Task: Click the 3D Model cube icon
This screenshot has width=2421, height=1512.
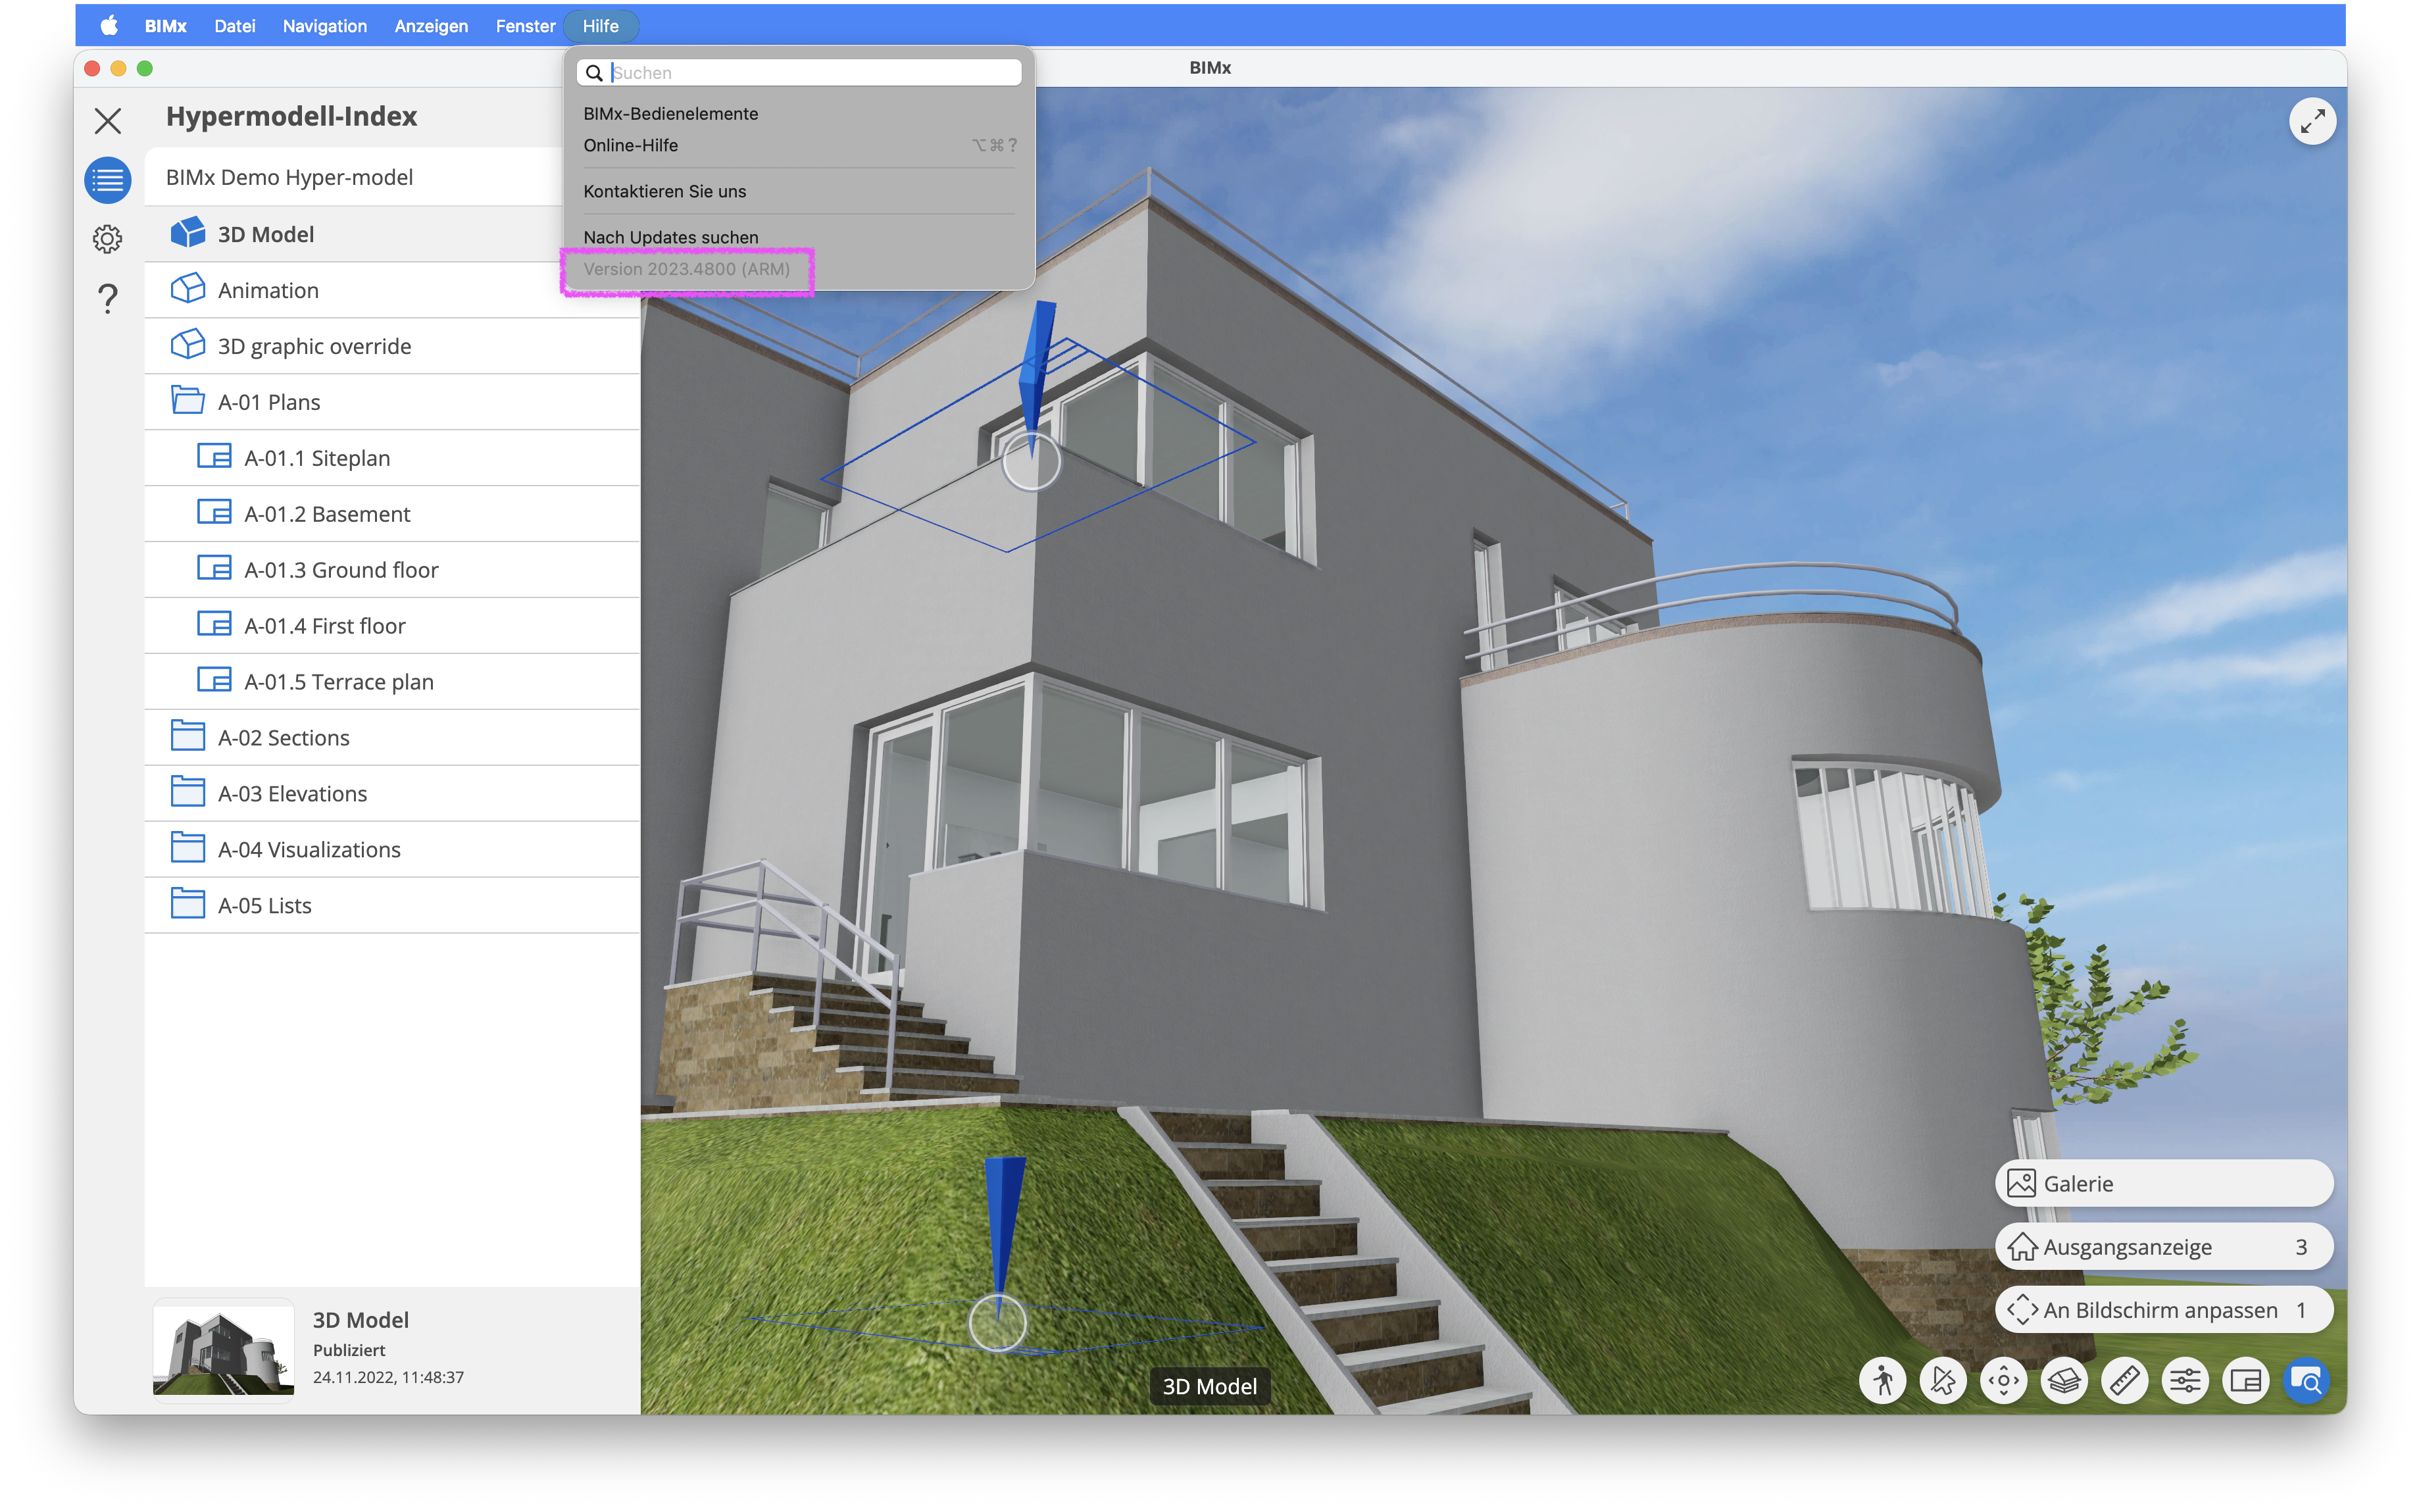Action: [x=188, y=233]
